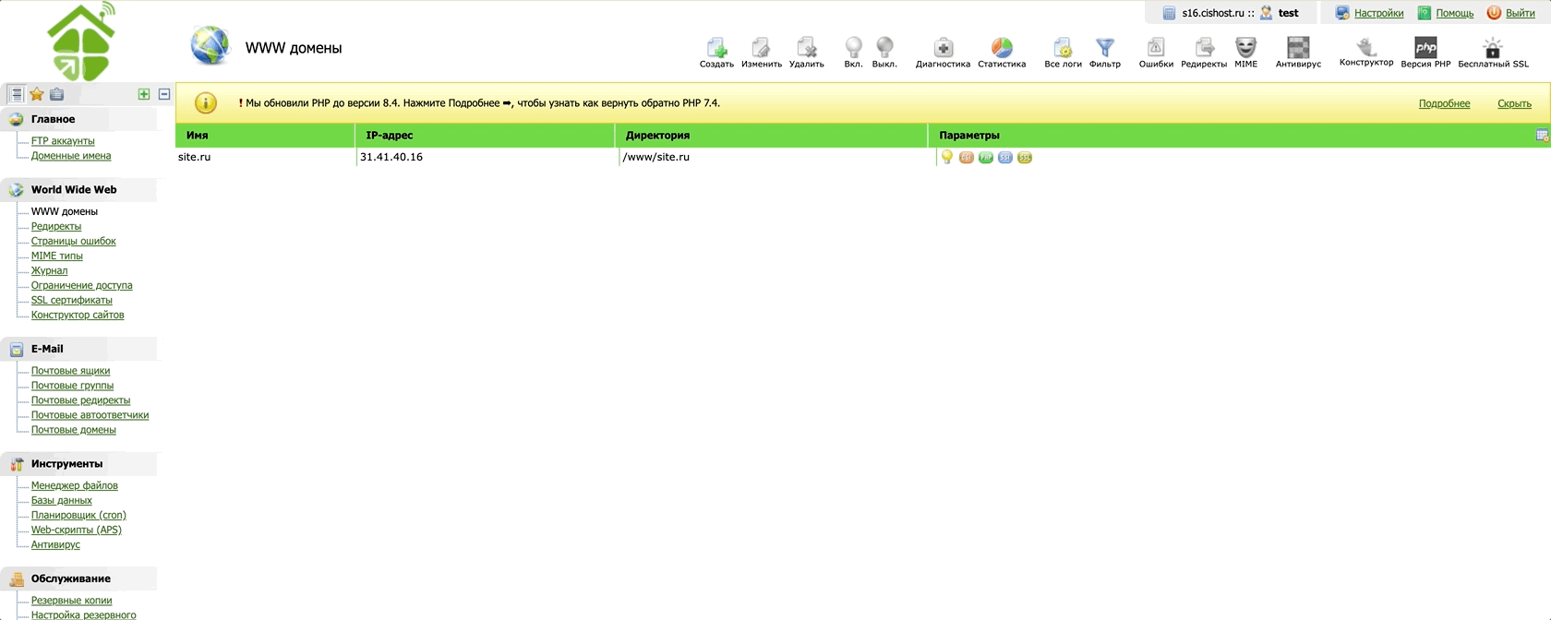Open Менеджер файлов in the sidebar menu
Screen dimensions: 1551x620
75,485
